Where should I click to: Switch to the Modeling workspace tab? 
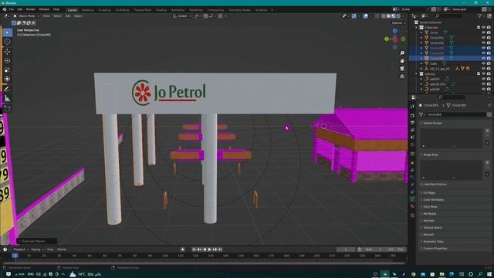87,10
